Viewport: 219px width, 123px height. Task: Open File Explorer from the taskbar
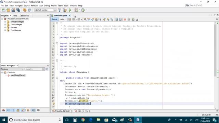pyautogui.click(x=99, y=120)
